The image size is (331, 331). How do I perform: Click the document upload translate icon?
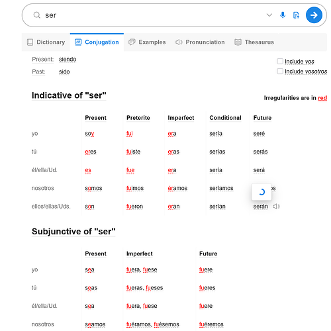point(296,15)
